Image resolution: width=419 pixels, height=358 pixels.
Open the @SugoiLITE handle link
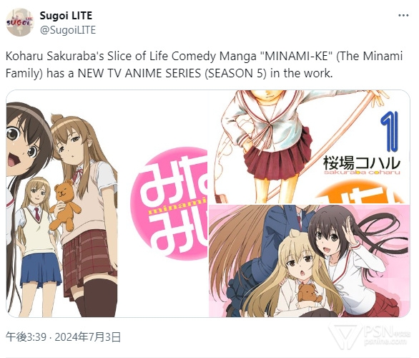[68, 30]
